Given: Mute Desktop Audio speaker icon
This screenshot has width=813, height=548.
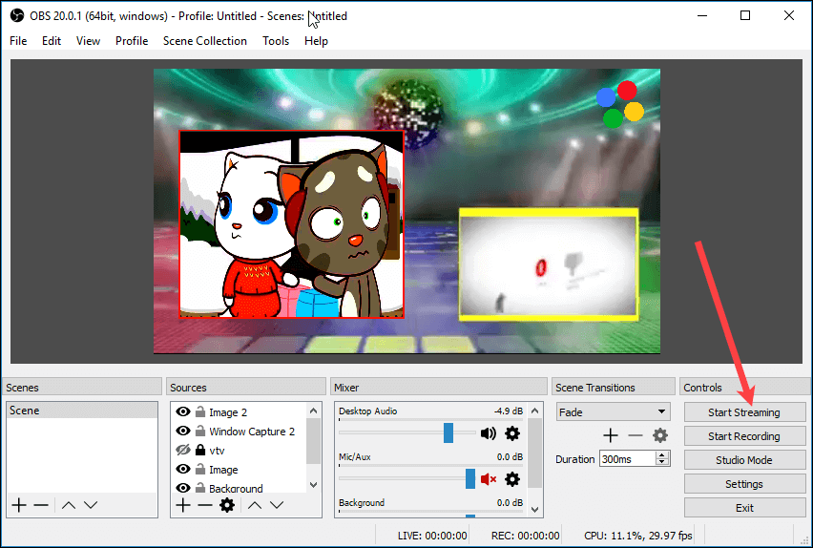Looking at the screenshot, I should point(488,433).
